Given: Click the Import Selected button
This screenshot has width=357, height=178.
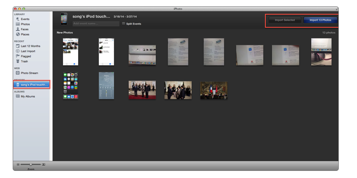Looking at the screenshot, I should point(284,20).
